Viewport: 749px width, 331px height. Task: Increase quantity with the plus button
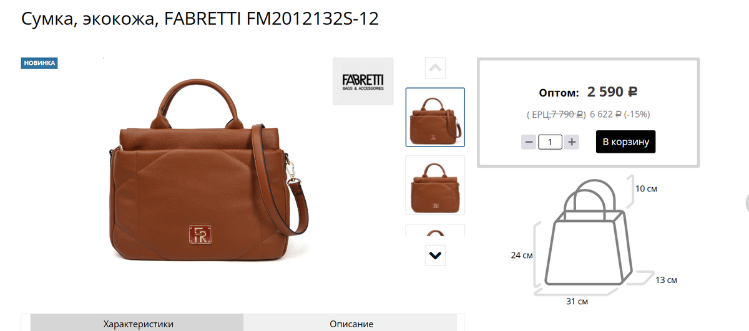pos(572,142)
